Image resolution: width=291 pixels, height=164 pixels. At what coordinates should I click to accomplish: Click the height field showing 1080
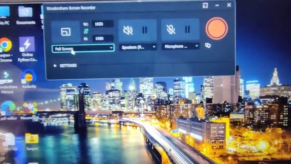pyautogui.click(x=103, y=38)
